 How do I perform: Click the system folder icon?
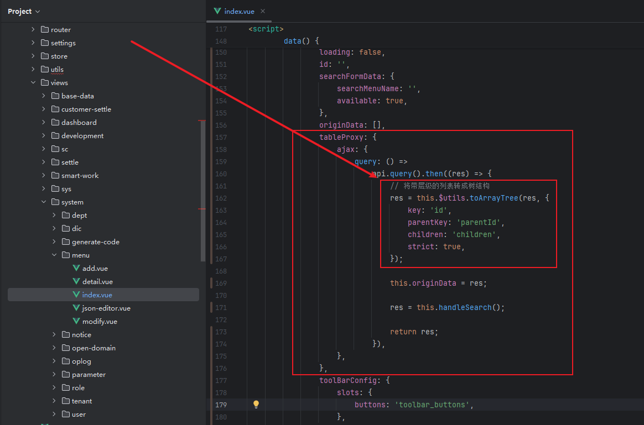point(55,202)
